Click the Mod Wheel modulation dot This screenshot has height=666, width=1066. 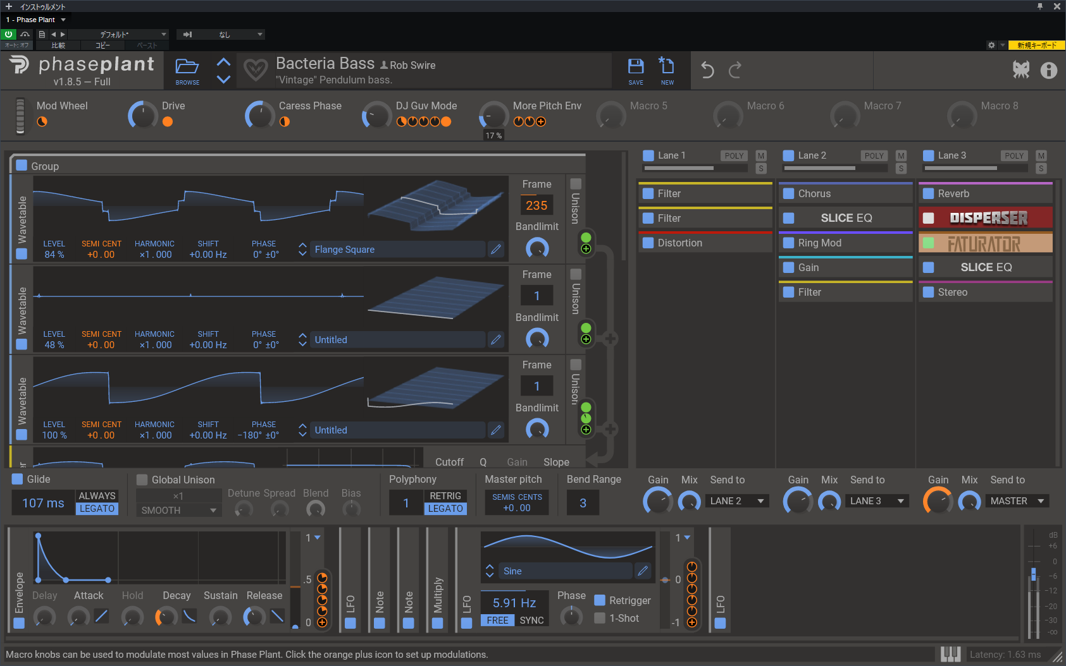click(42, 122)
